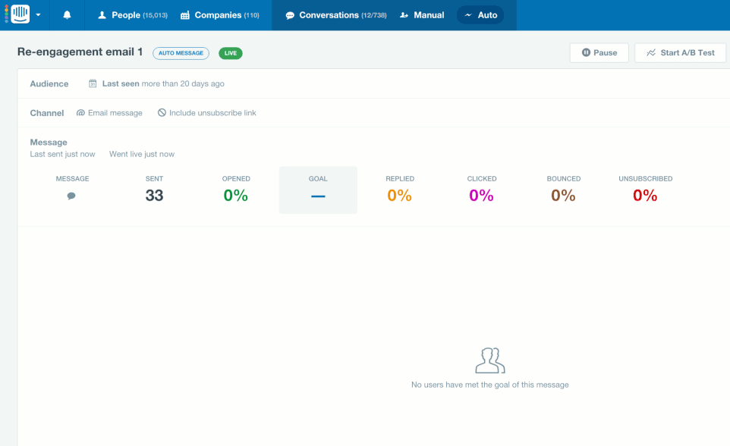The height and width of the screenshot is (446, 730).
Task: Click the Email message channel icon
Action: [81, 113]
